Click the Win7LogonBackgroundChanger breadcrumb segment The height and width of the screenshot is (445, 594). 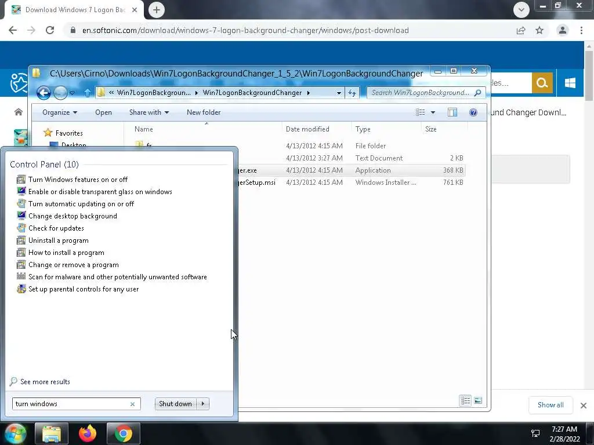pos(252,93)
